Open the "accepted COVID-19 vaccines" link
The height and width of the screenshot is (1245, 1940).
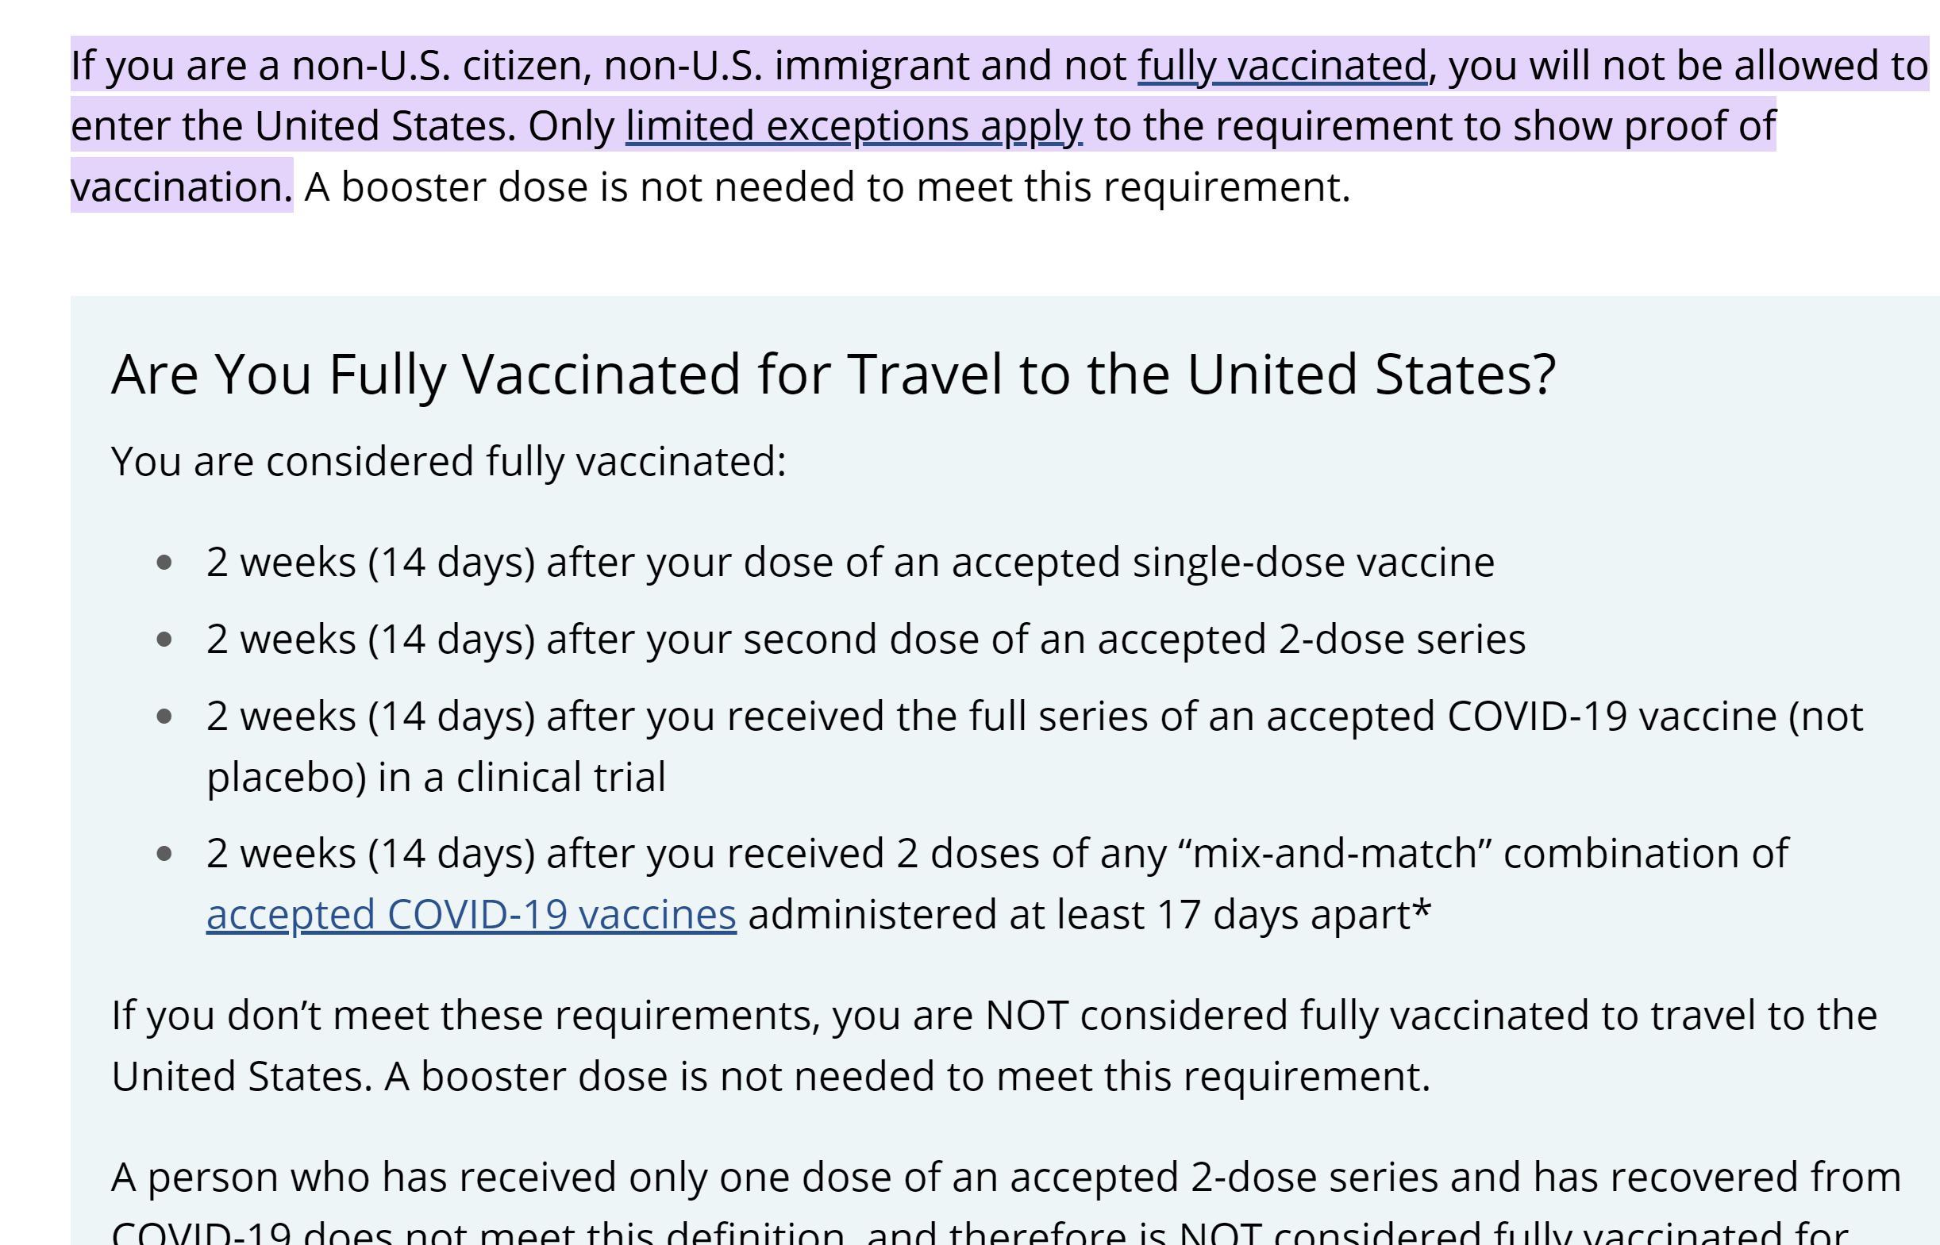point(472,914)
